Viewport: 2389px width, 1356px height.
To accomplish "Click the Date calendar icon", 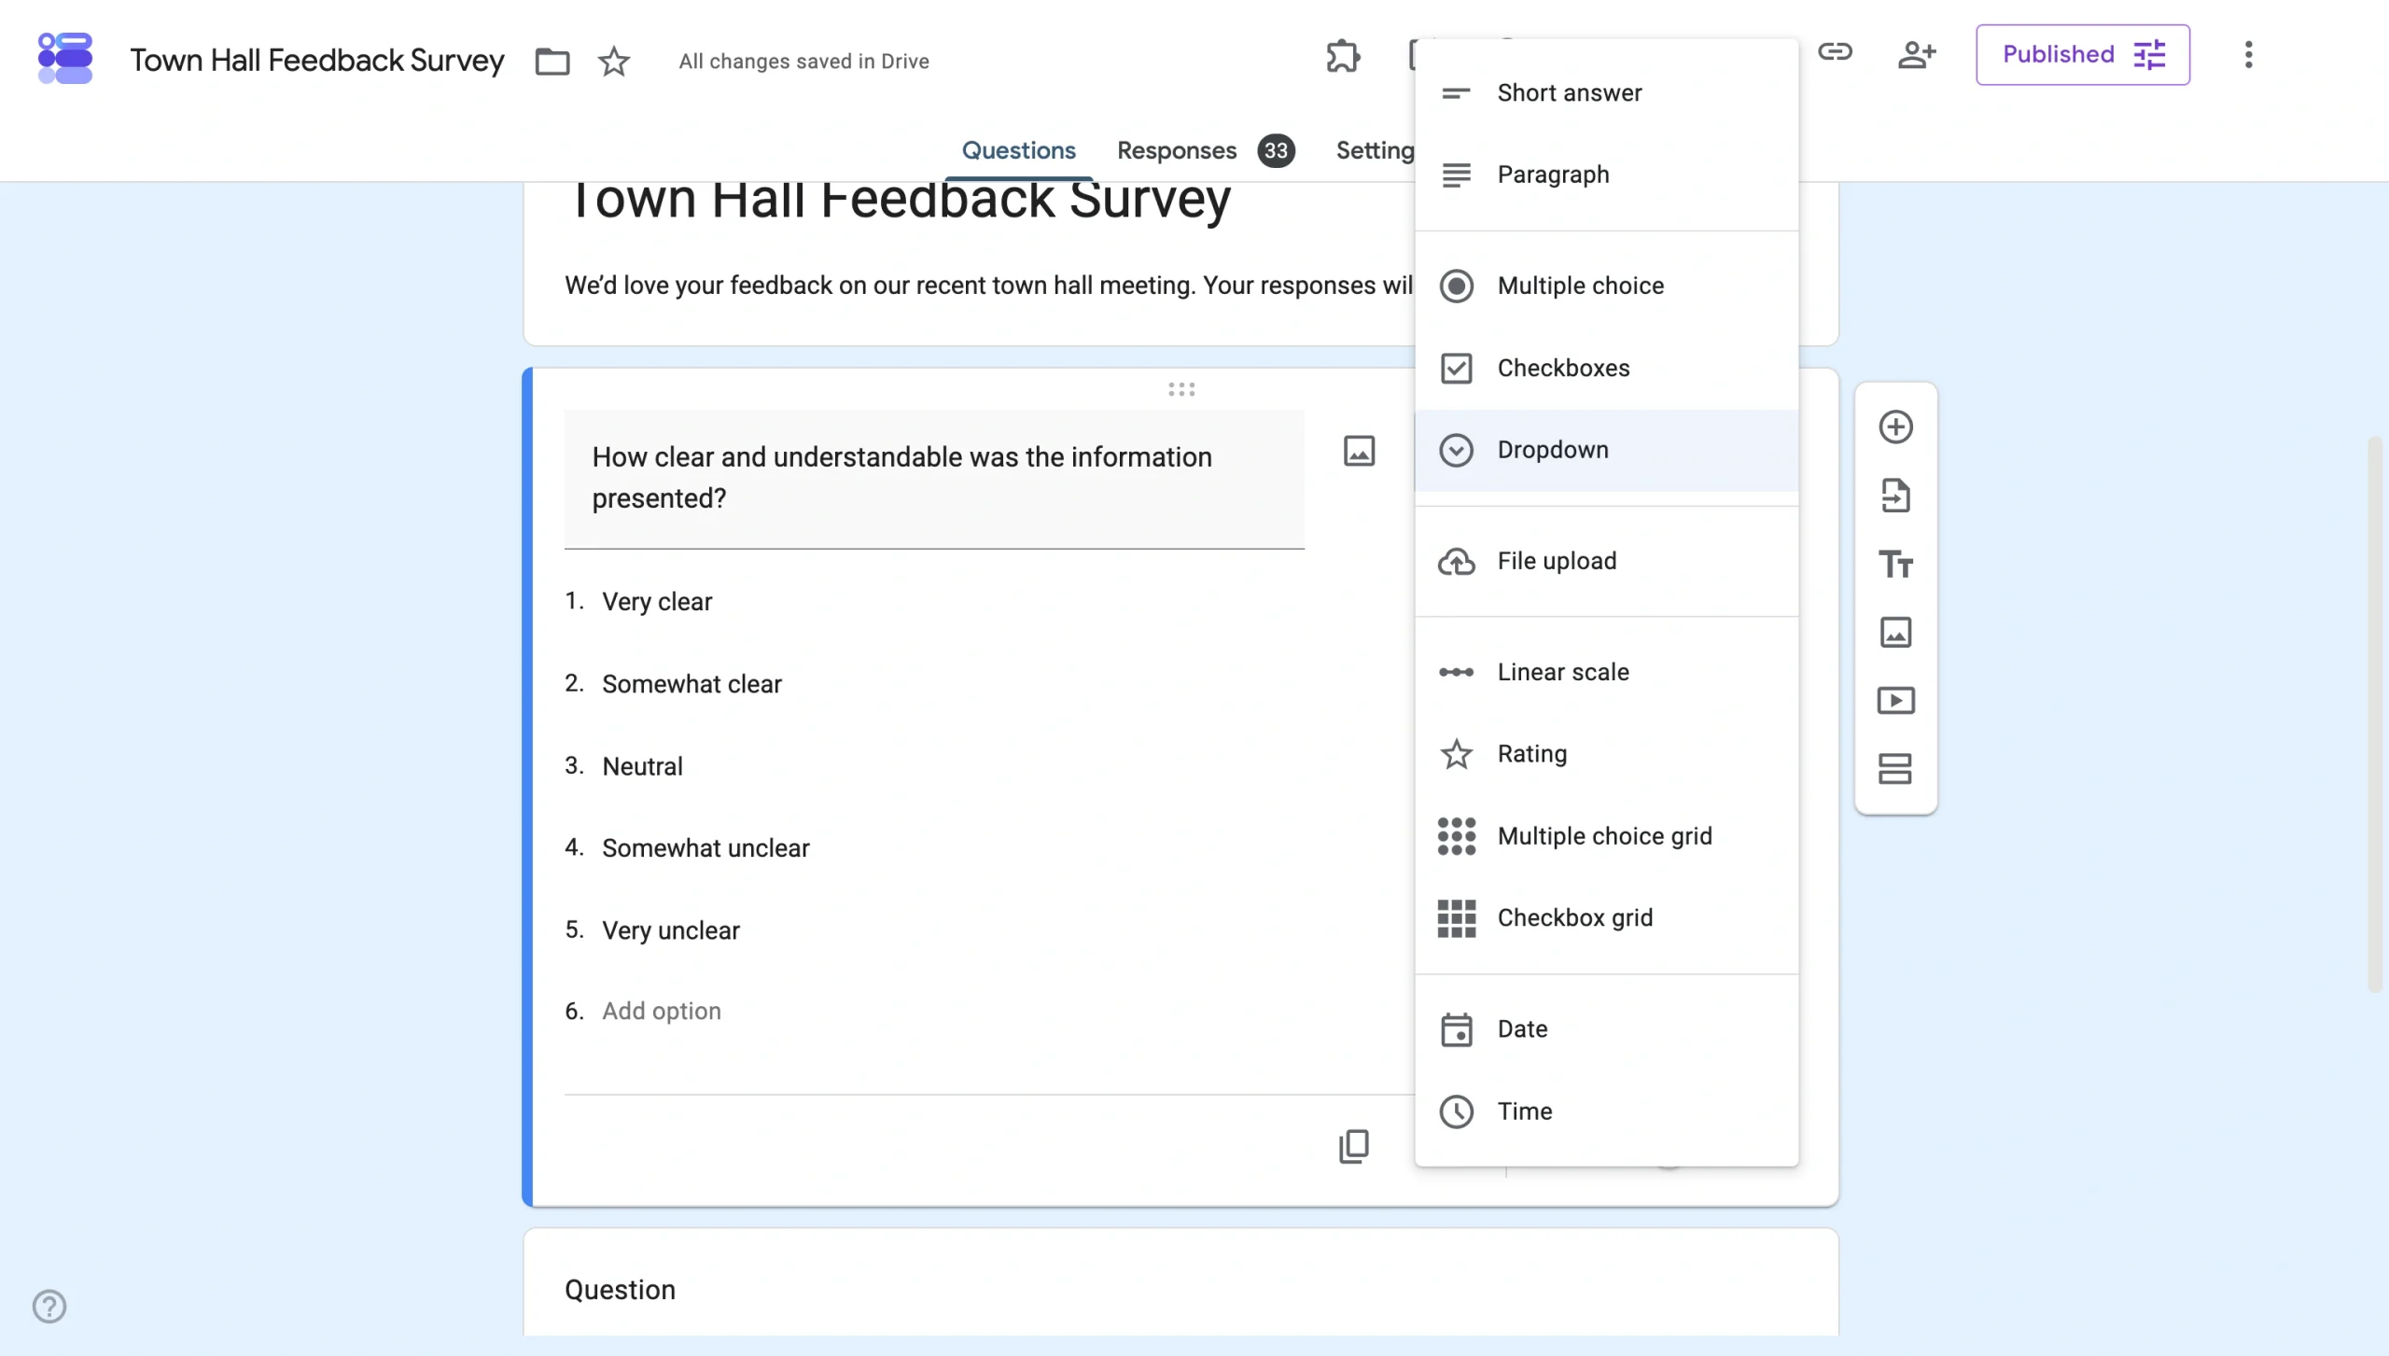I will (1456, 1029).
